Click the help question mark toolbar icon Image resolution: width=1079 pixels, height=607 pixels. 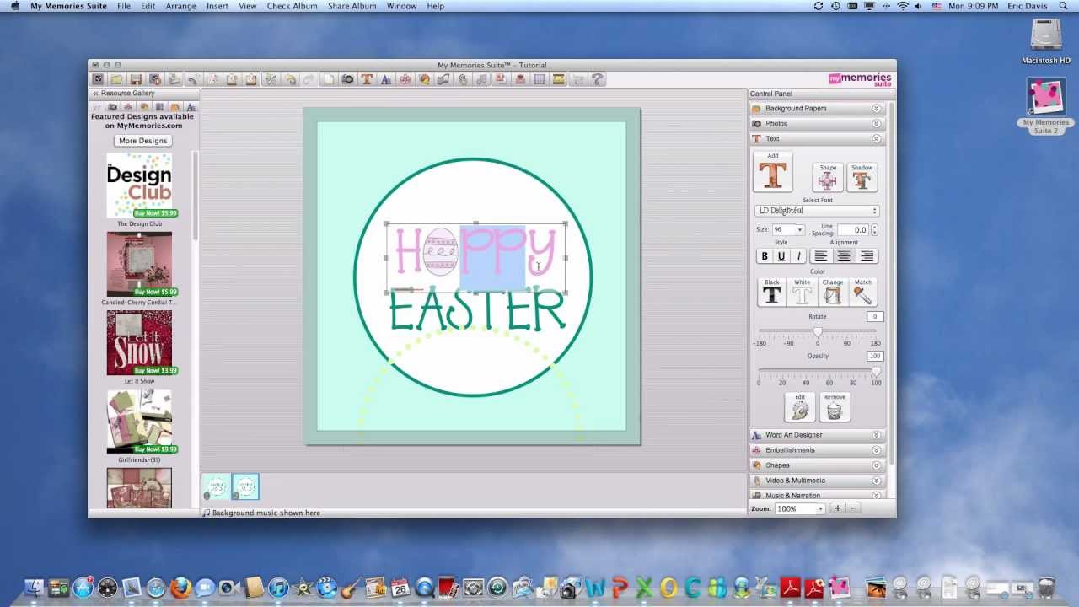pos(597,79)
